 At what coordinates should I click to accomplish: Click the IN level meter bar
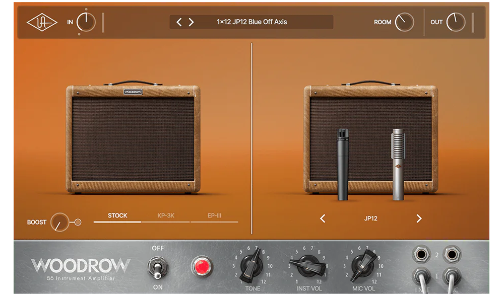click(x=103, y=23)
